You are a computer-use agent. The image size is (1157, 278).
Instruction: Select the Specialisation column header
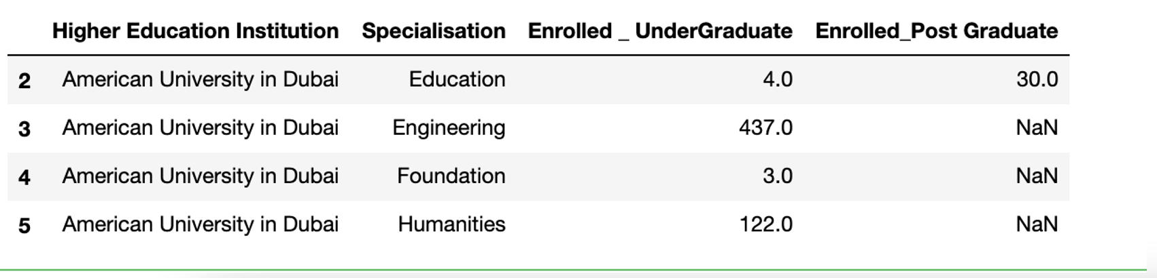(x=433, y=31)
